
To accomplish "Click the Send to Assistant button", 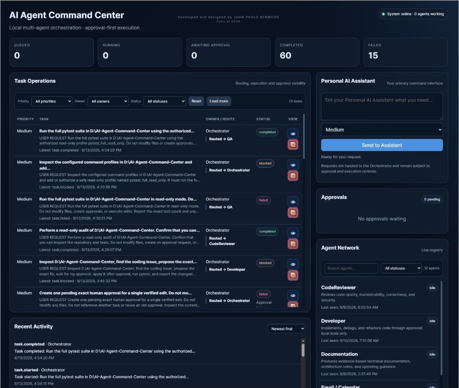I will [x=382, y=145].
